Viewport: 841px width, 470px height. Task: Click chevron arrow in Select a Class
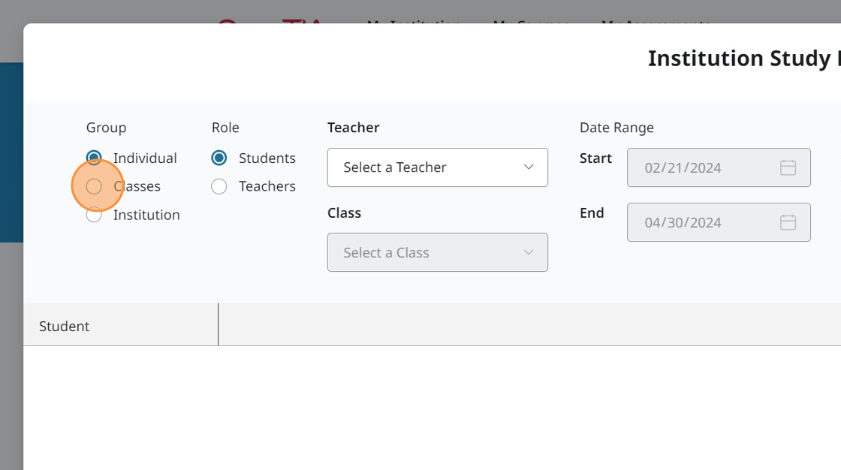(x=529, y=252)
